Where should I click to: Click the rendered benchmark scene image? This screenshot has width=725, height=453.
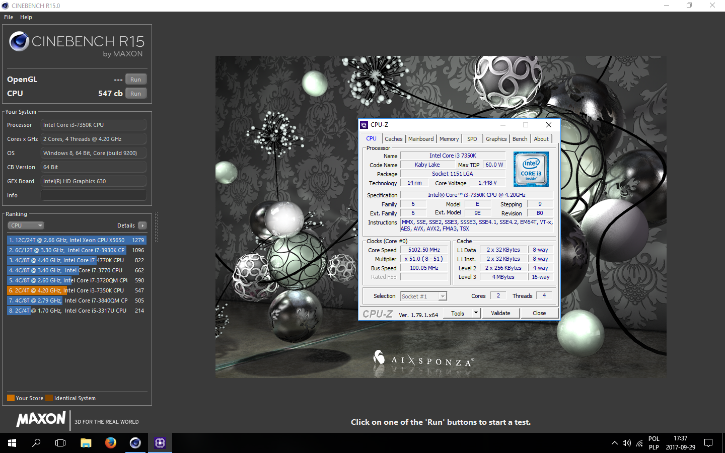(441, 217)
